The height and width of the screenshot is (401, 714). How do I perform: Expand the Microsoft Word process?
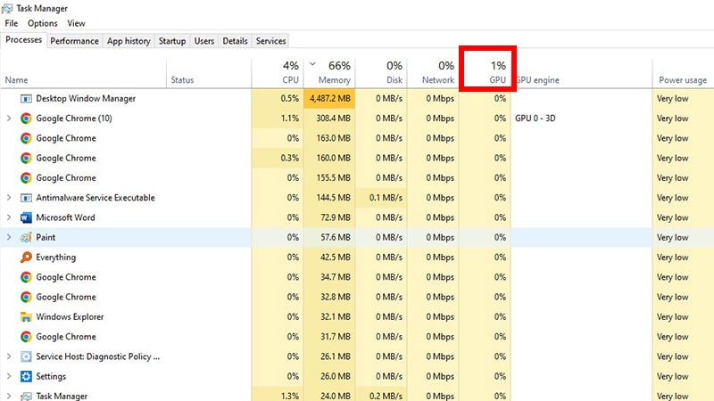click(x=9, y=217)
